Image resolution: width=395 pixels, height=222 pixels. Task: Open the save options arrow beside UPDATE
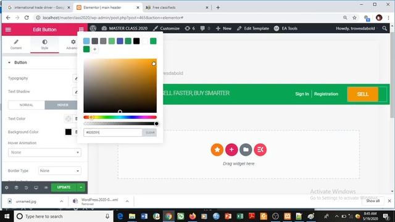coord(81,187)
